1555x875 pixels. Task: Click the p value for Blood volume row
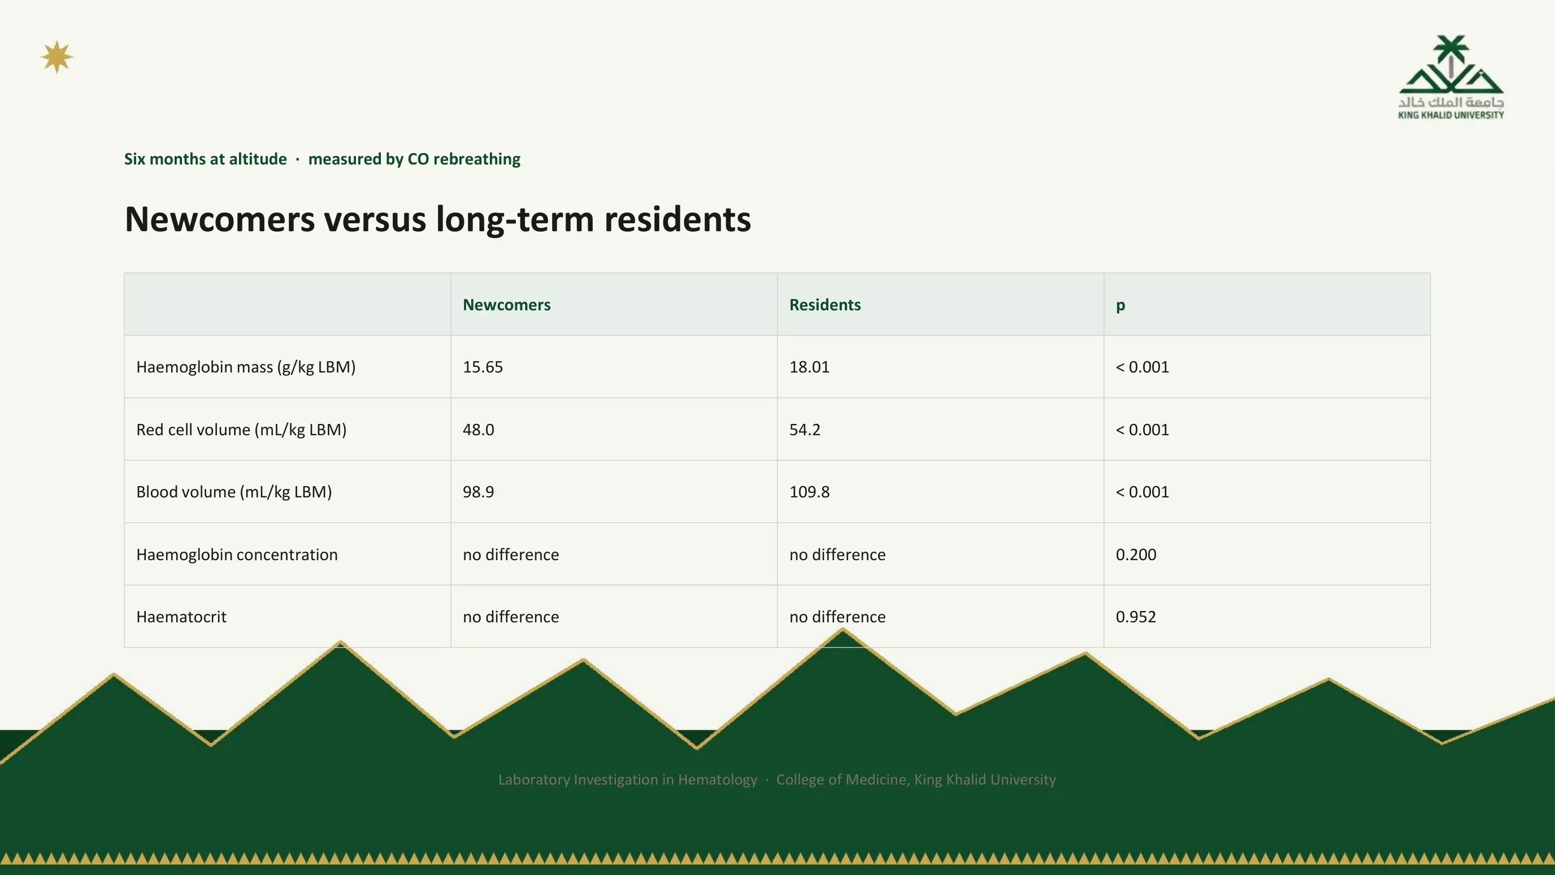[x=1142, y=492]
